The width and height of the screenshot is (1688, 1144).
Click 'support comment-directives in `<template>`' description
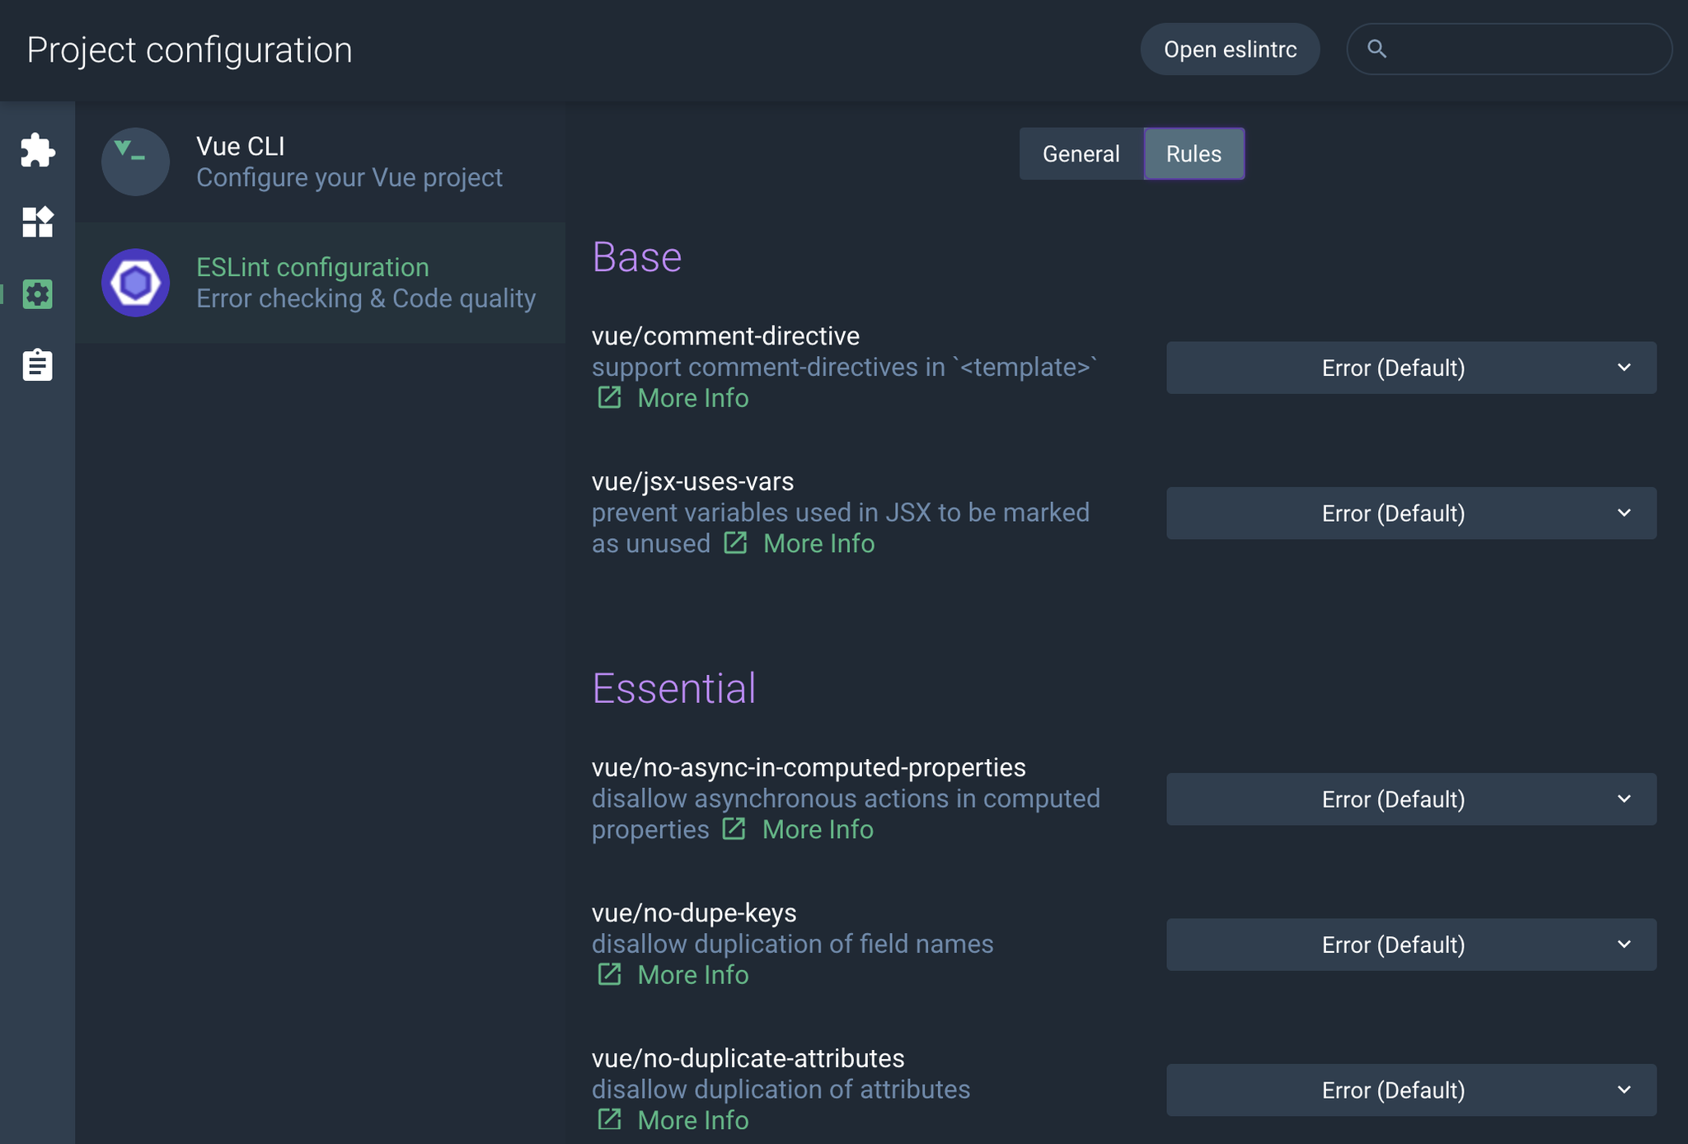845,367
